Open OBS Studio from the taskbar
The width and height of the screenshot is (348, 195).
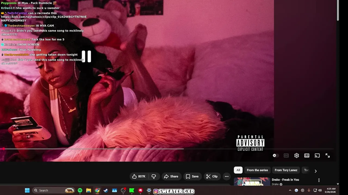tap(123, 190)
